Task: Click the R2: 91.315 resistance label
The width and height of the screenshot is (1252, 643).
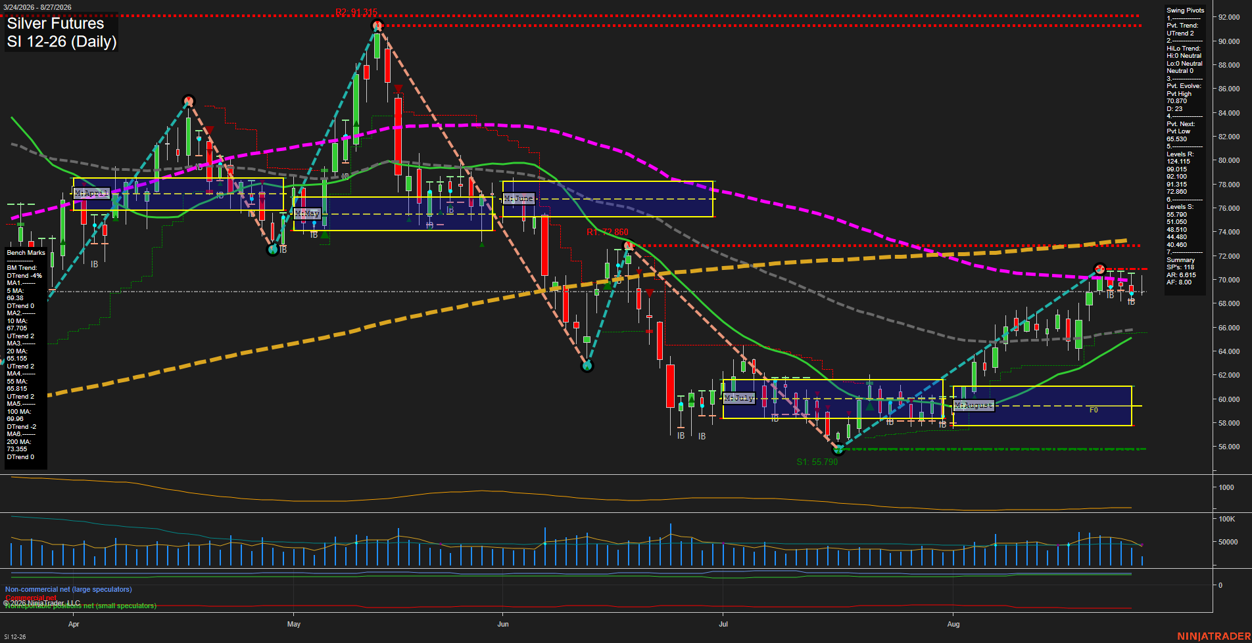Action: click(356, 12)
